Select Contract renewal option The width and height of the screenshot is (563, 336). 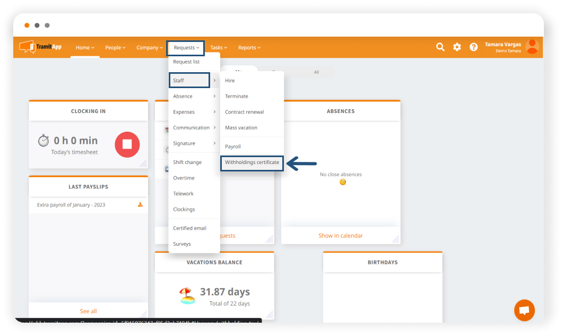coord(244,112)
